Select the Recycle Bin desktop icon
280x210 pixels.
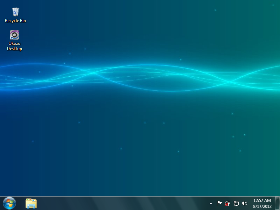click(15, 12)
